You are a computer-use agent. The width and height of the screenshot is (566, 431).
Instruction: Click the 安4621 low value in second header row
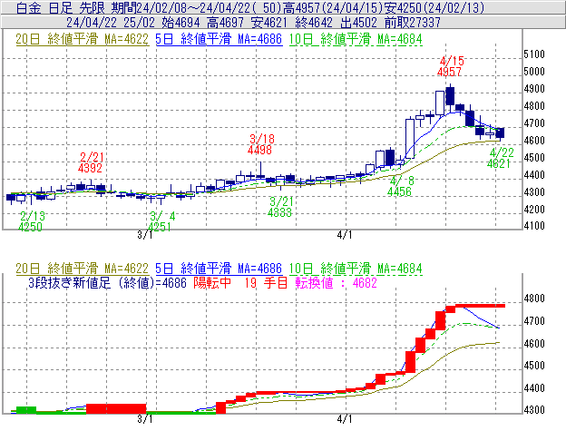[268, 23]
